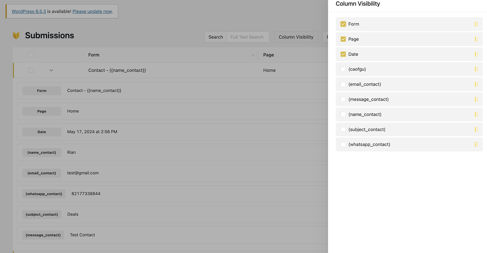Click the (name_contact) detail label tag
Image resolution: width=487 pixels, height=253 pixels.
[x=42, y=152]
